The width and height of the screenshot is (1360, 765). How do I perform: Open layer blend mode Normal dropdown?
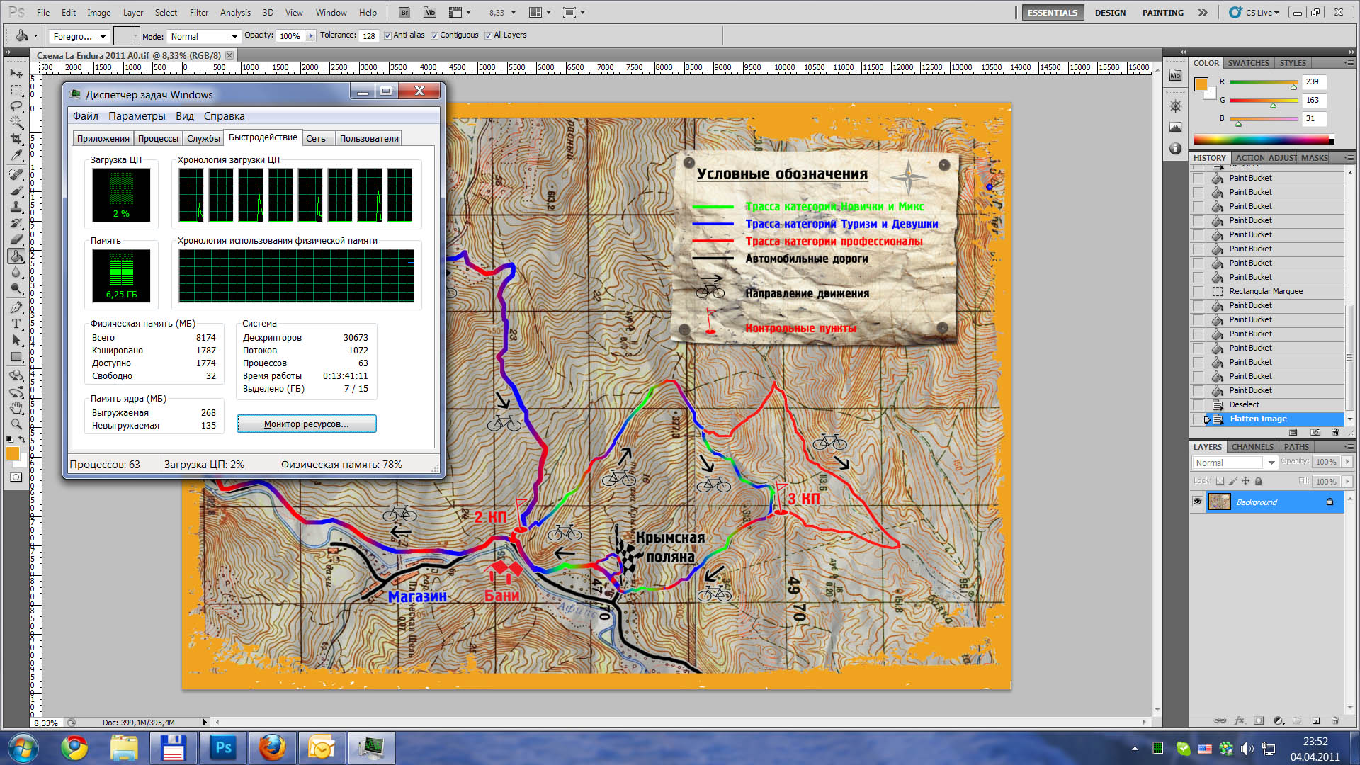pyautogui.click(x=1235, y=463)
